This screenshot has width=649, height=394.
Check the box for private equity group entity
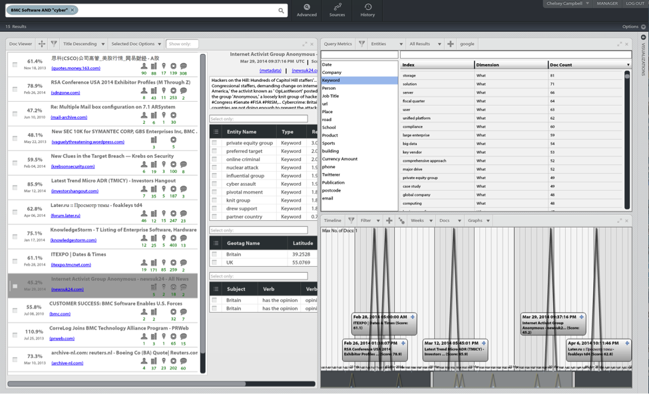coord(214,142)
